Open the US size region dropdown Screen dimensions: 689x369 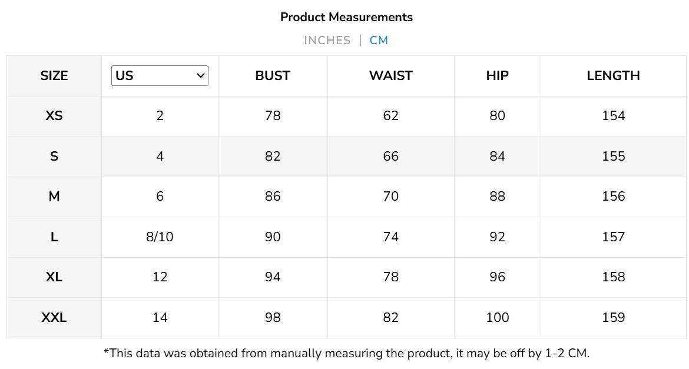pyautogui.click(x=160, y=75)
